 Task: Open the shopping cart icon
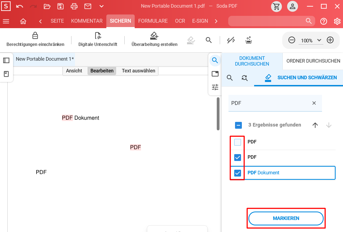[x=276, y=6]
